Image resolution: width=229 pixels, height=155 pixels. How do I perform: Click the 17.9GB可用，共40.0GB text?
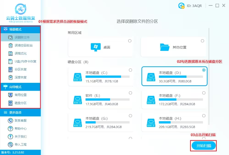point(102,104)
